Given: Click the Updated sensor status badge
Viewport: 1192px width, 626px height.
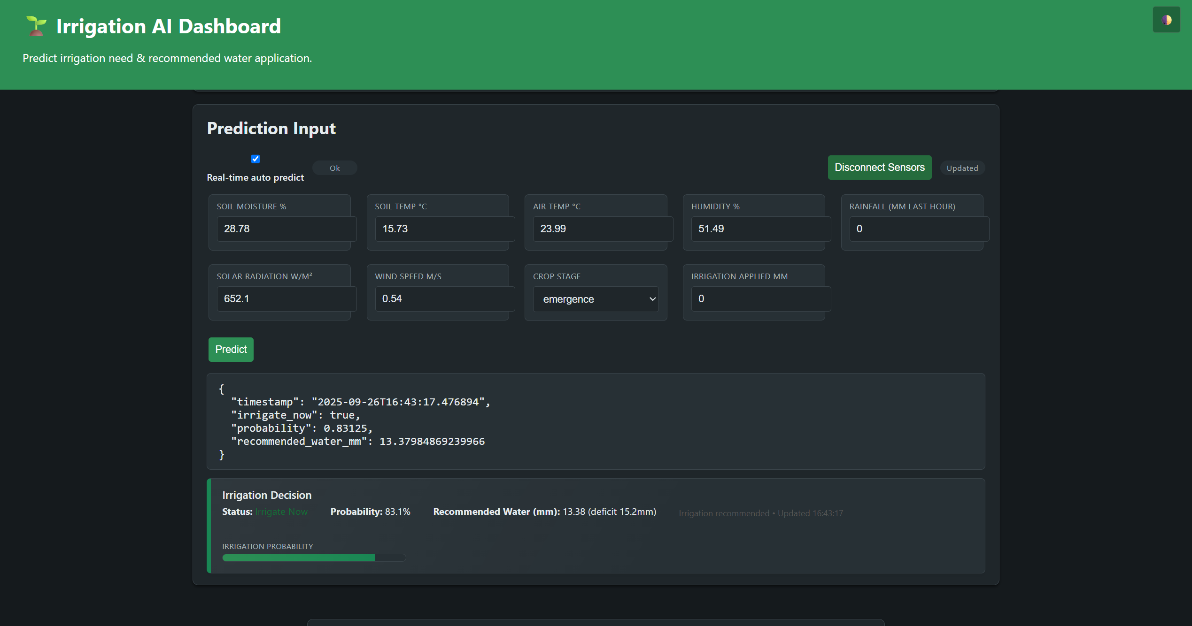Looking at the screenshot, I should coord(962,168).
